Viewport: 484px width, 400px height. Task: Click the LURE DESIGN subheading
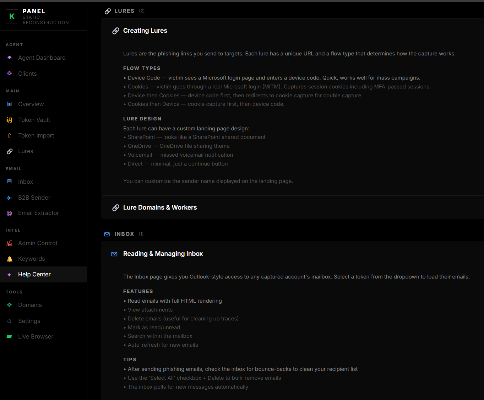(x=142, y=119)
